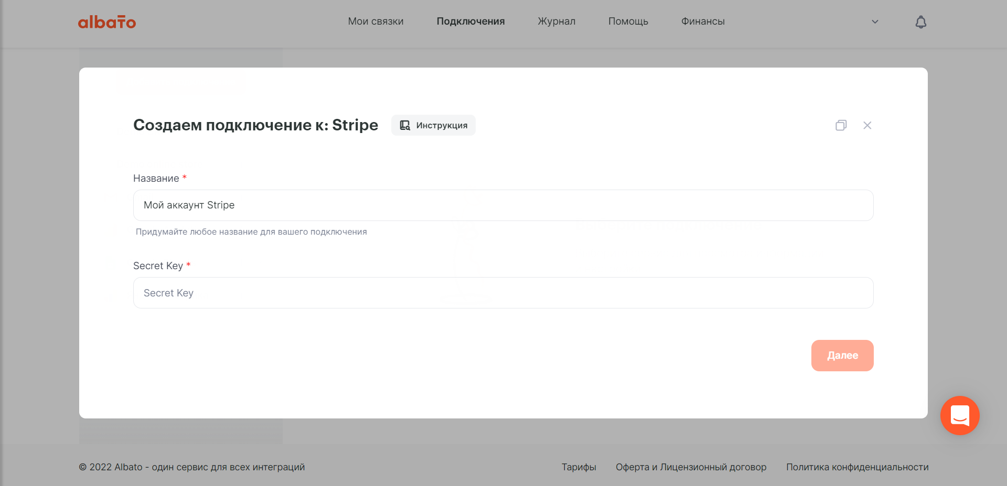This screenshot has height=486, width=1007.
Task: Open the Мои связки menu
Action: (x=376, y=21)
